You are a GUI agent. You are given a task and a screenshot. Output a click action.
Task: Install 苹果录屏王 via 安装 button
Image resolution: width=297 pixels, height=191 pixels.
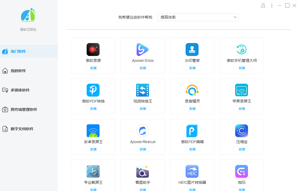(242, 109)
